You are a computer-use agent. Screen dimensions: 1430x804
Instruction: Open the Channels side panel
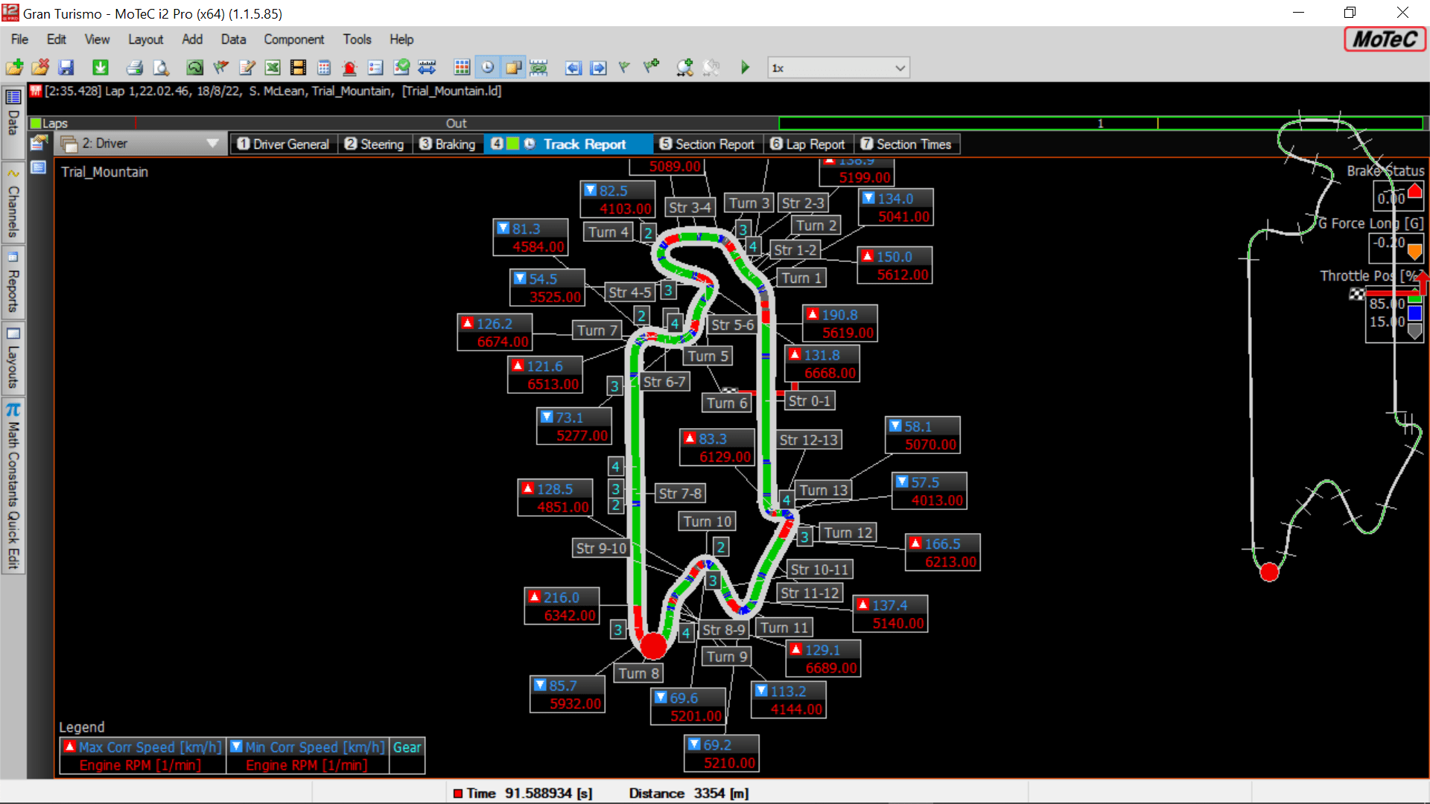pos(13,202)
